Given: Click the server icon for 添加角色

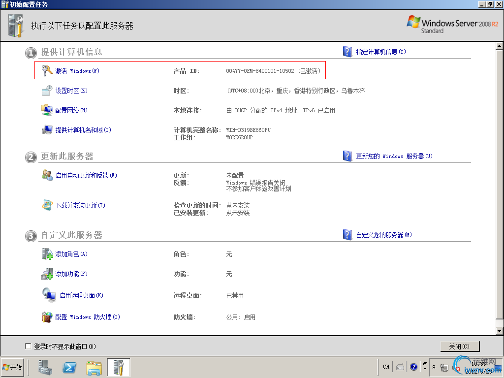Looking at the screenshot, I should click(x=47, y=254).
